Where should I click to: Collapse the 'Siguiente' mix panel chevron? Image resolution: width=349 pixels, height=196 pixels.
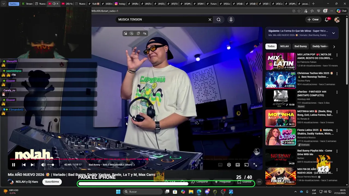333,33
